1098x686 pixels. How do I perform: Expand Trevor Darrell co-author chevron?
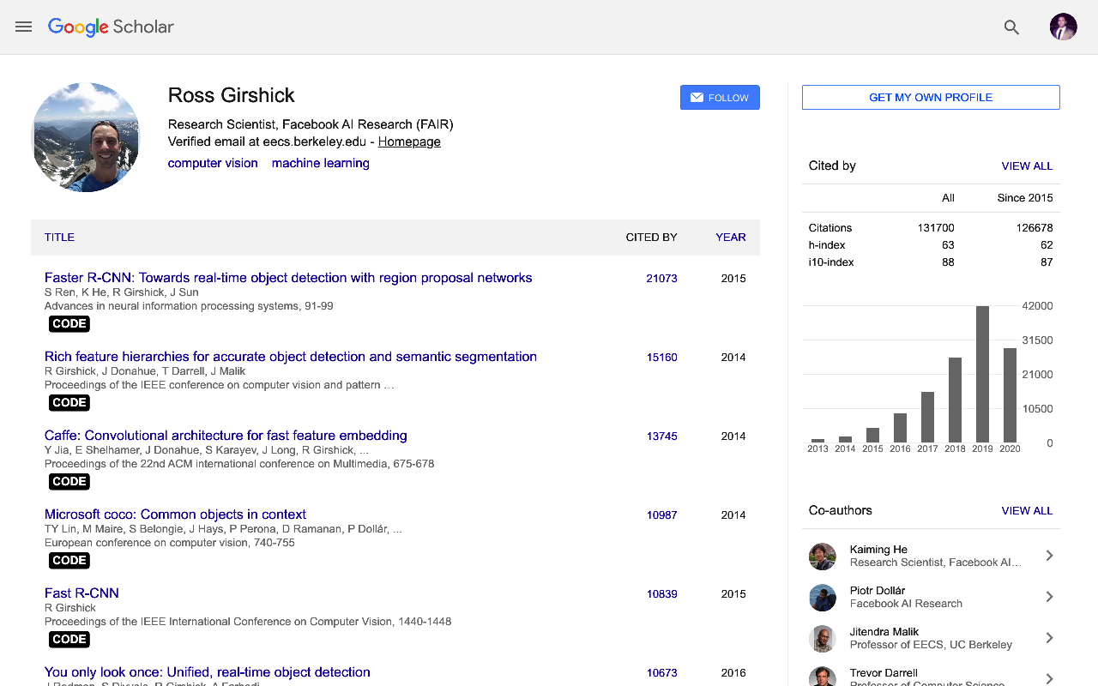[1049, 678]
